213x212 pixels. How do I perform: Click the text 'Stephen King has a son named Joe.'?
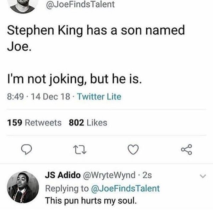[x=96, y=38]
